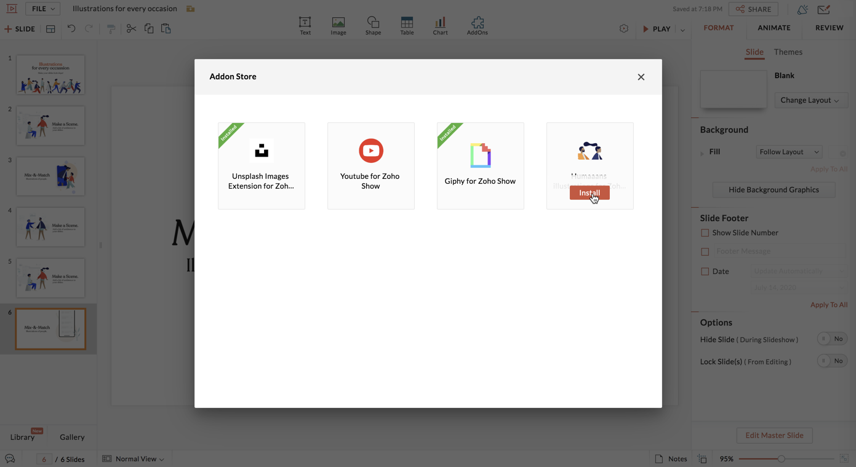Adjust the zoom slider handle
Screen dimensions: 856x467
tap(782, 459)
